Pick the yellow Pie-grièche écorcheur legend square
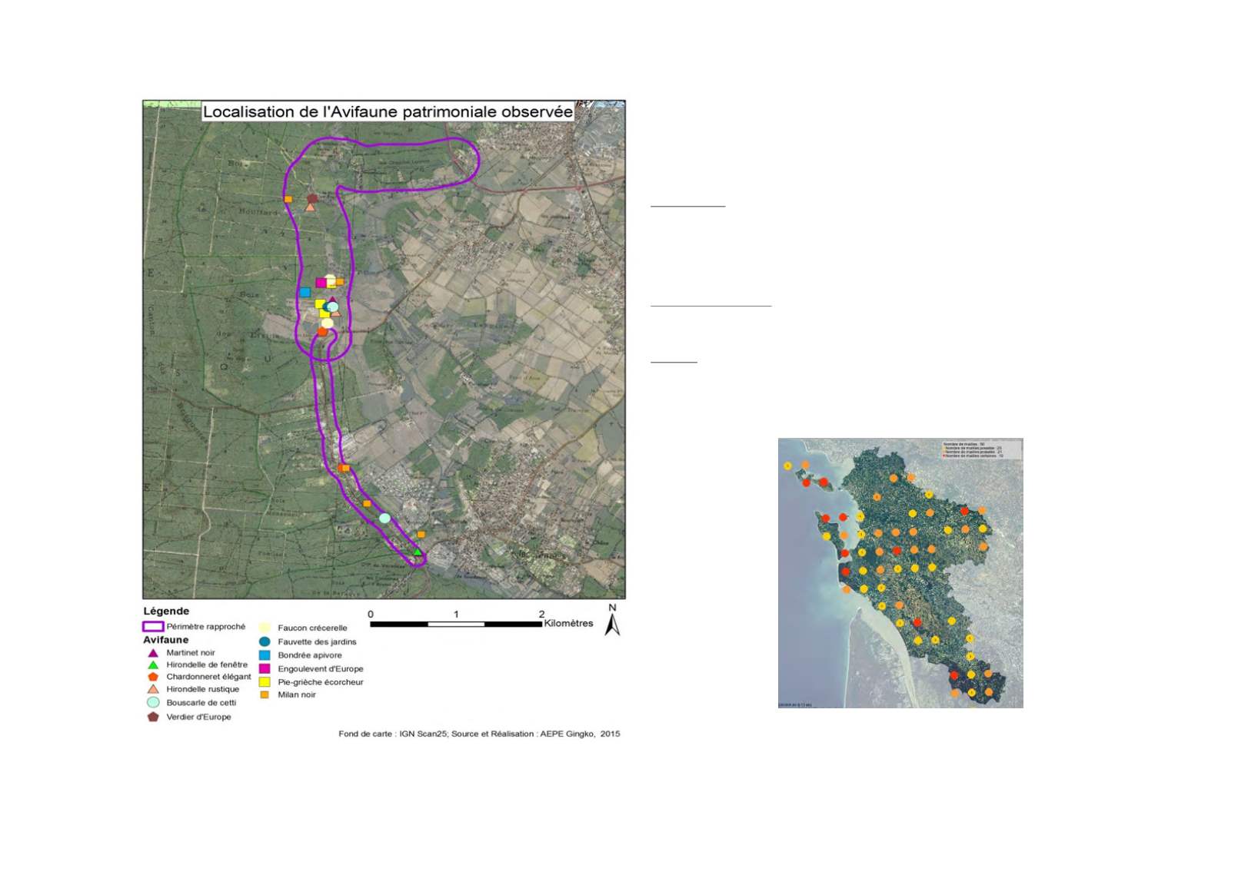This screenshot has width=1238, height=875. point(265,682)
